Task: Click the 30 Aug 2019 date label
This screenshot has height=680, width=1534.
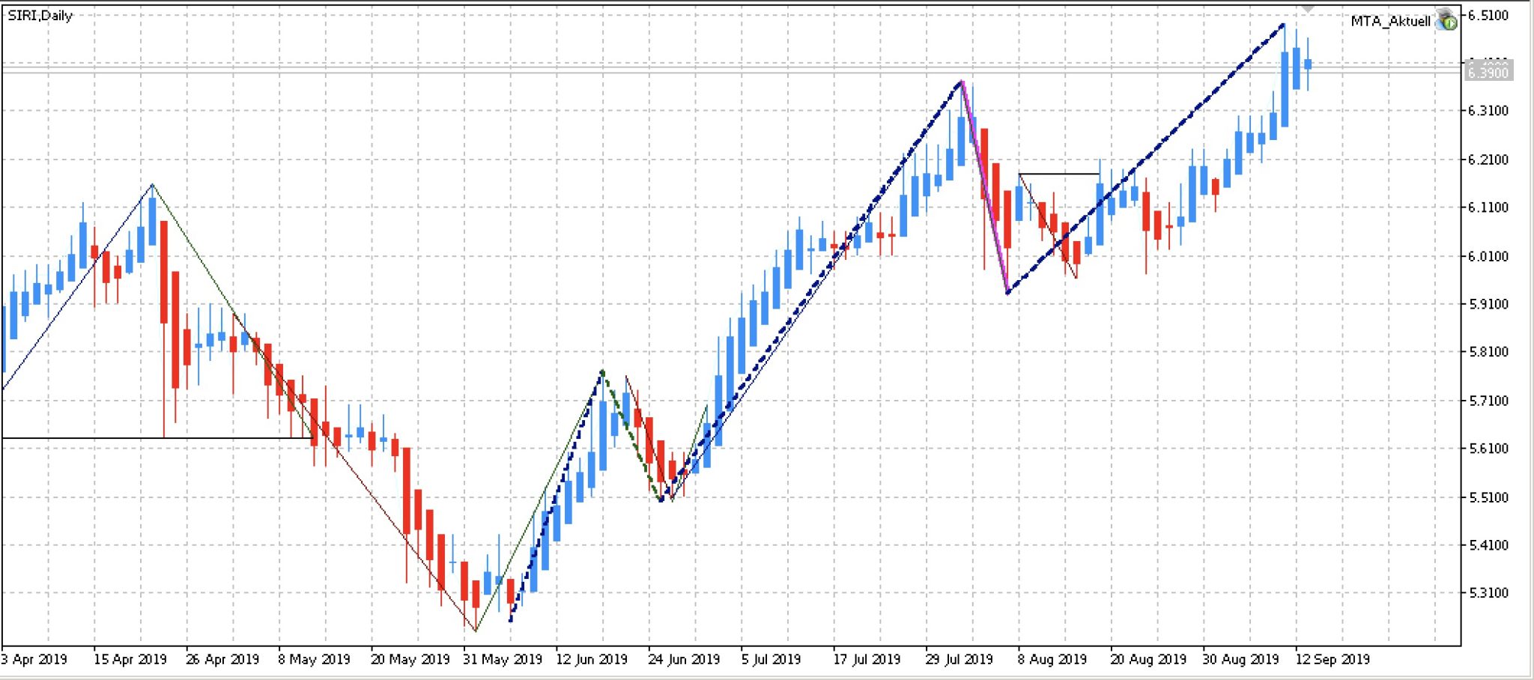Action: point(1240,659)
